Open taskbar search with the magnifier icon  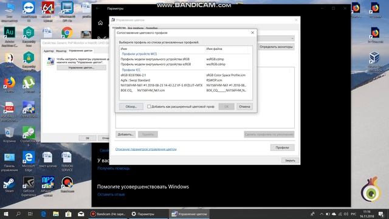[x=18, y=214]
